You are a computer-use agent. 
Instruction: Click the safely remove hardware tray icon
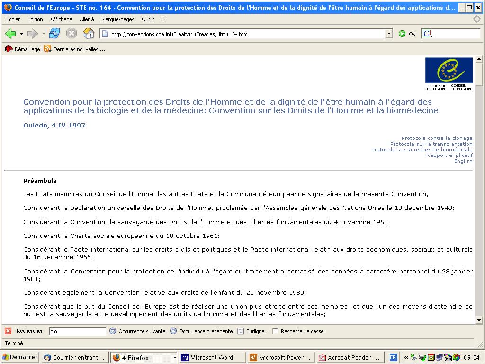(x=413, y=357)
